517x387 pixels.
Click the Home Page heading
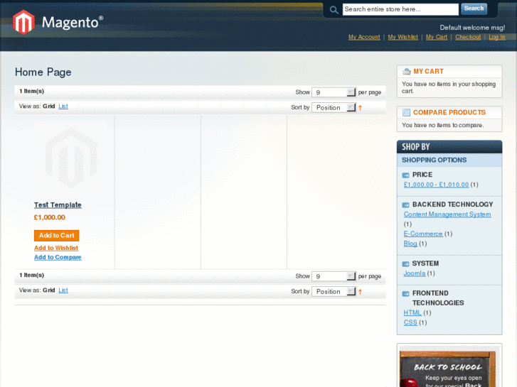click(x=43, y=72)
